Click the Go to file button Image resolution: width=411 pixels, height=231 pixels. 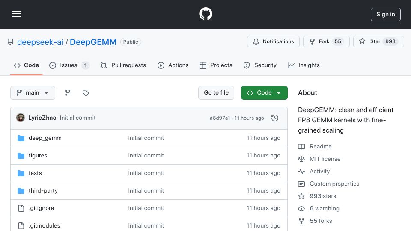coord(216,93)
